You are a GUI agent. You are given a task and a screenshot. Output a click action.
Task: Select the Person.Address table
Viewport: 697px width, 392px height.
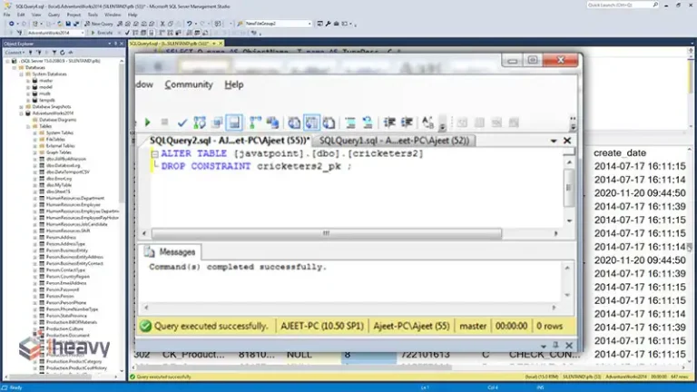point(61,238)
